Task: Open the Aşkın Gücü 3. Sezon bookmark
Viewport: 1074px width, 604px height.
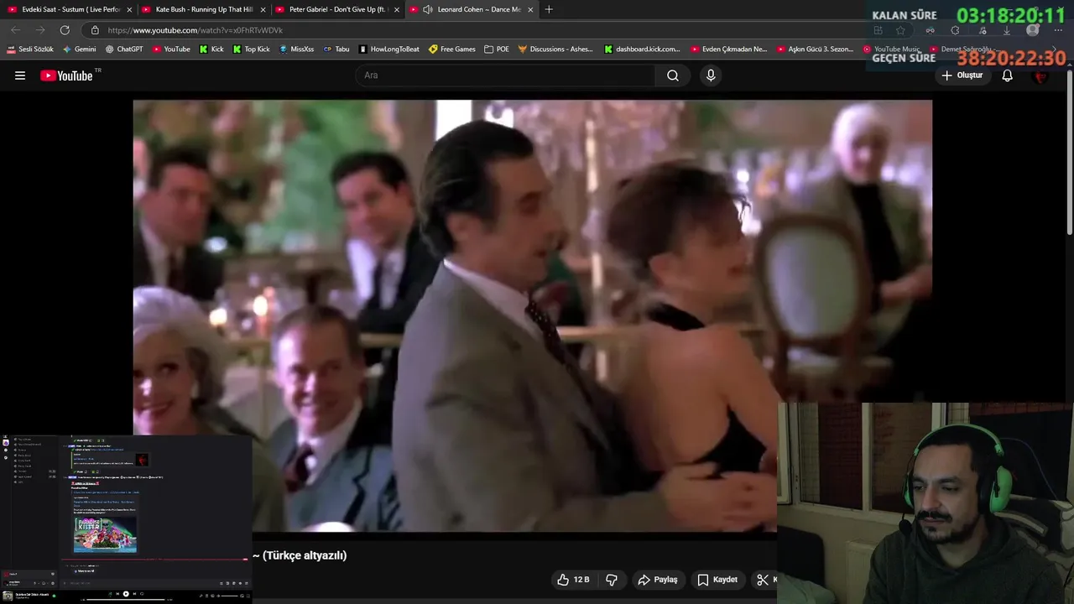Action: pos(815,49)
